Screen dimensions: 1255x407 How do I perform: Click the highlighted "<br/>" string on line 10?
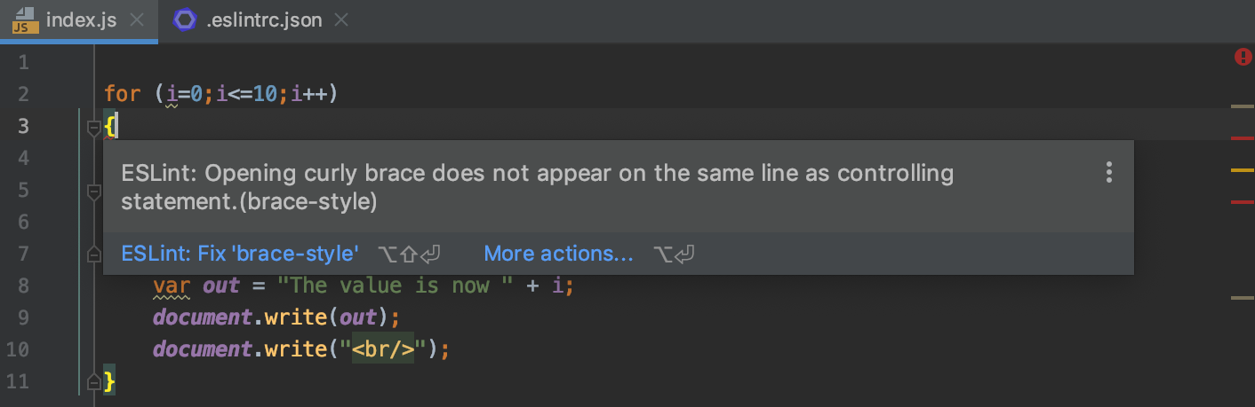click(x=383, y=349)
